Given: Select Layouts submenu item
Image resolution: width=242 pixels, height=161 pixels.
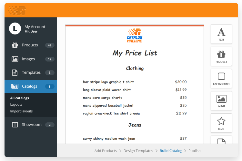Looking at the screenshot, I should click(x=16, y=104).
